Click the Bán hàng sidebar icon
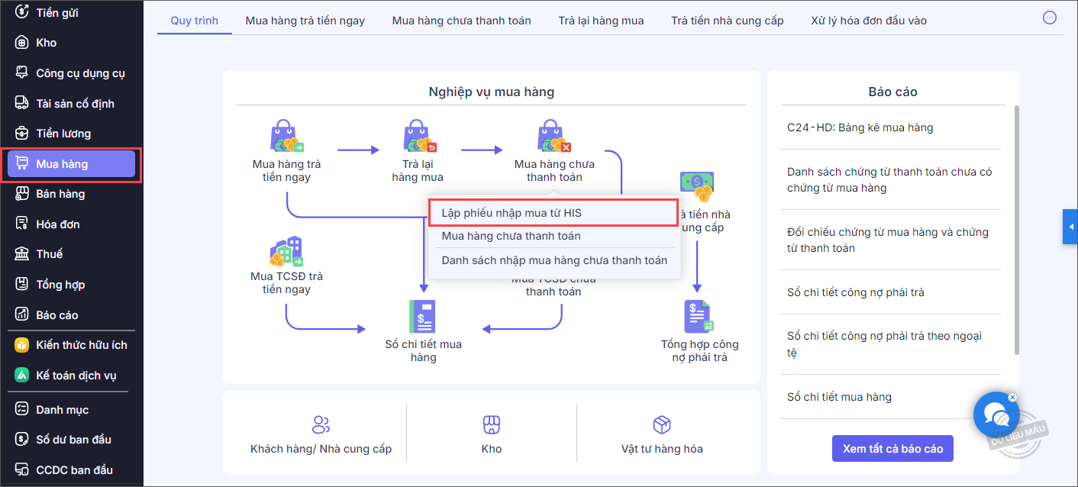 pos(22,194)
